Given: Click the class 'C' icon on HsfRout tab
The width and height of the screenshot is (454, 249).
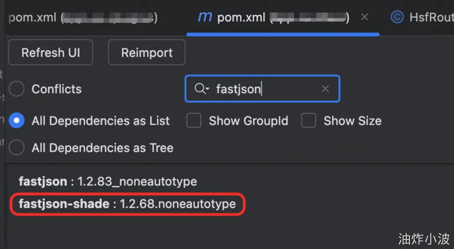Looking at the screenshot, I should coord(396,17).
